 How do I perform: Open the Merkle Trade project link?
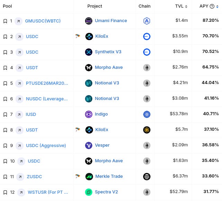[x=109, y=176]
